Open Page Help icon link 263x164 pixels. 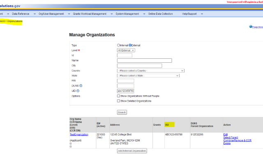coord(251,27)
